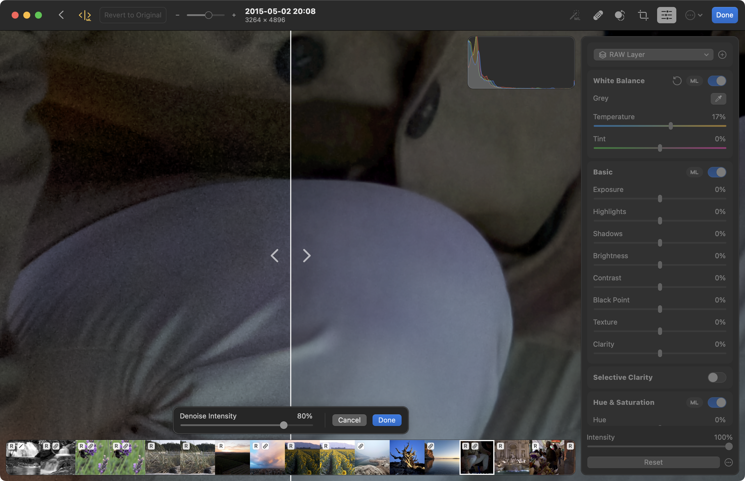The image size is (745, 481).
Task: Click the Temperature 17% value
Action: [719, 117]
